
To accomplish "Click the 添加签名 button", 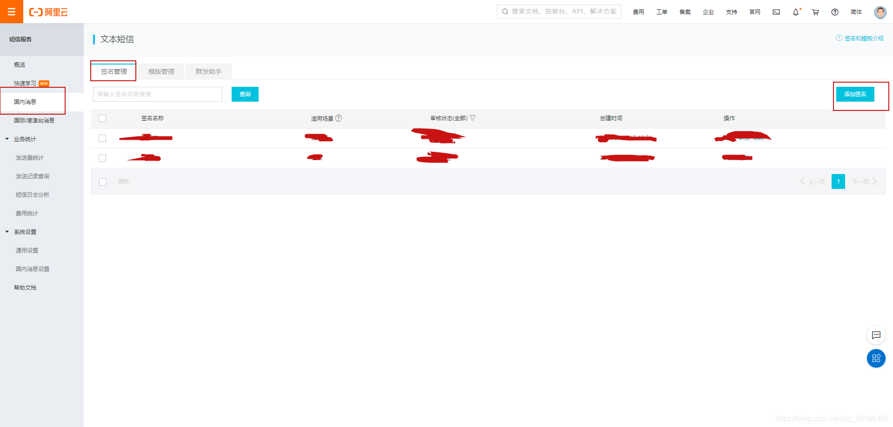I will point(855,94).
